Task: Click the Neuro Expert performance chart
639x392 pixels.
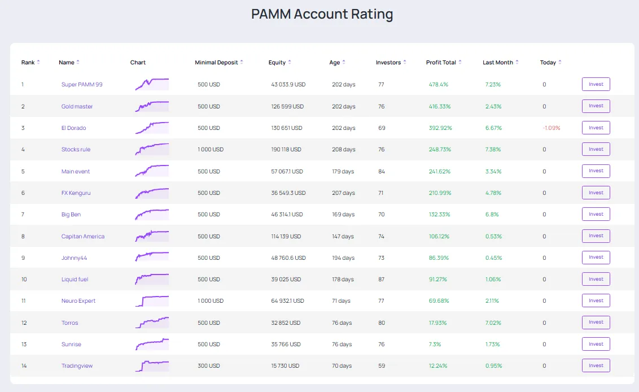Action: (151, 300)
